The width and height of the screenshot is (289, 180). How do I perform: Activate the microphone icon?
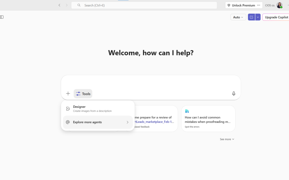[234, 94]
